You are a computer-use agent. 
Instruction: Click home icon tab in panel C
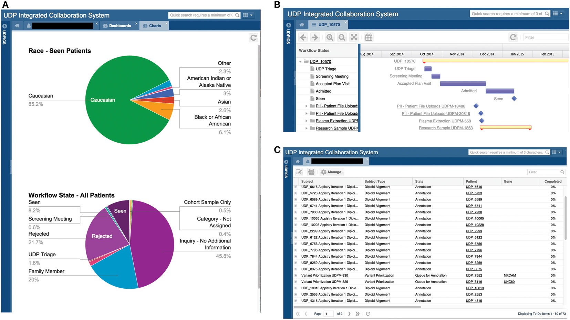(x=298, y=161)
